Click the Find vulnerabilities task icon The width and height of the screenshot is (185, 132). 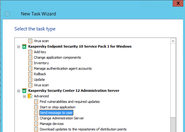[36, 102]
